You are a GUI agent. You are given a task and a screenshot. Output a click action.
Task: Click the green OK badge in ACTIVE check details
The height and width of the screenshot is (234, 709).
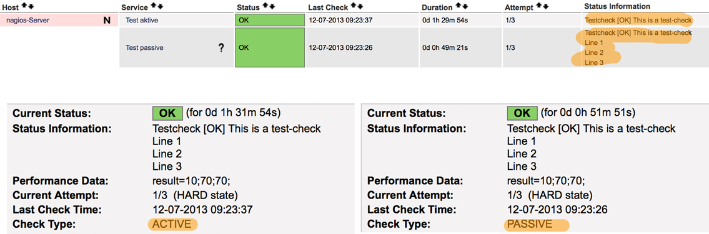click(x=168, y=113)
